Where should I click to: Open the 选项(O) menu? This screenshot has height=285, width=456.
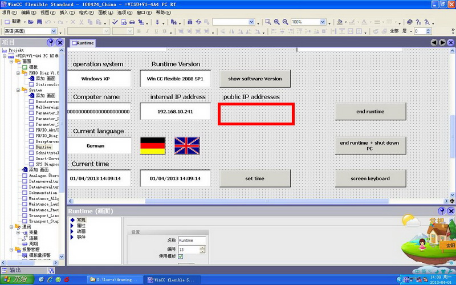pos(125,13)
